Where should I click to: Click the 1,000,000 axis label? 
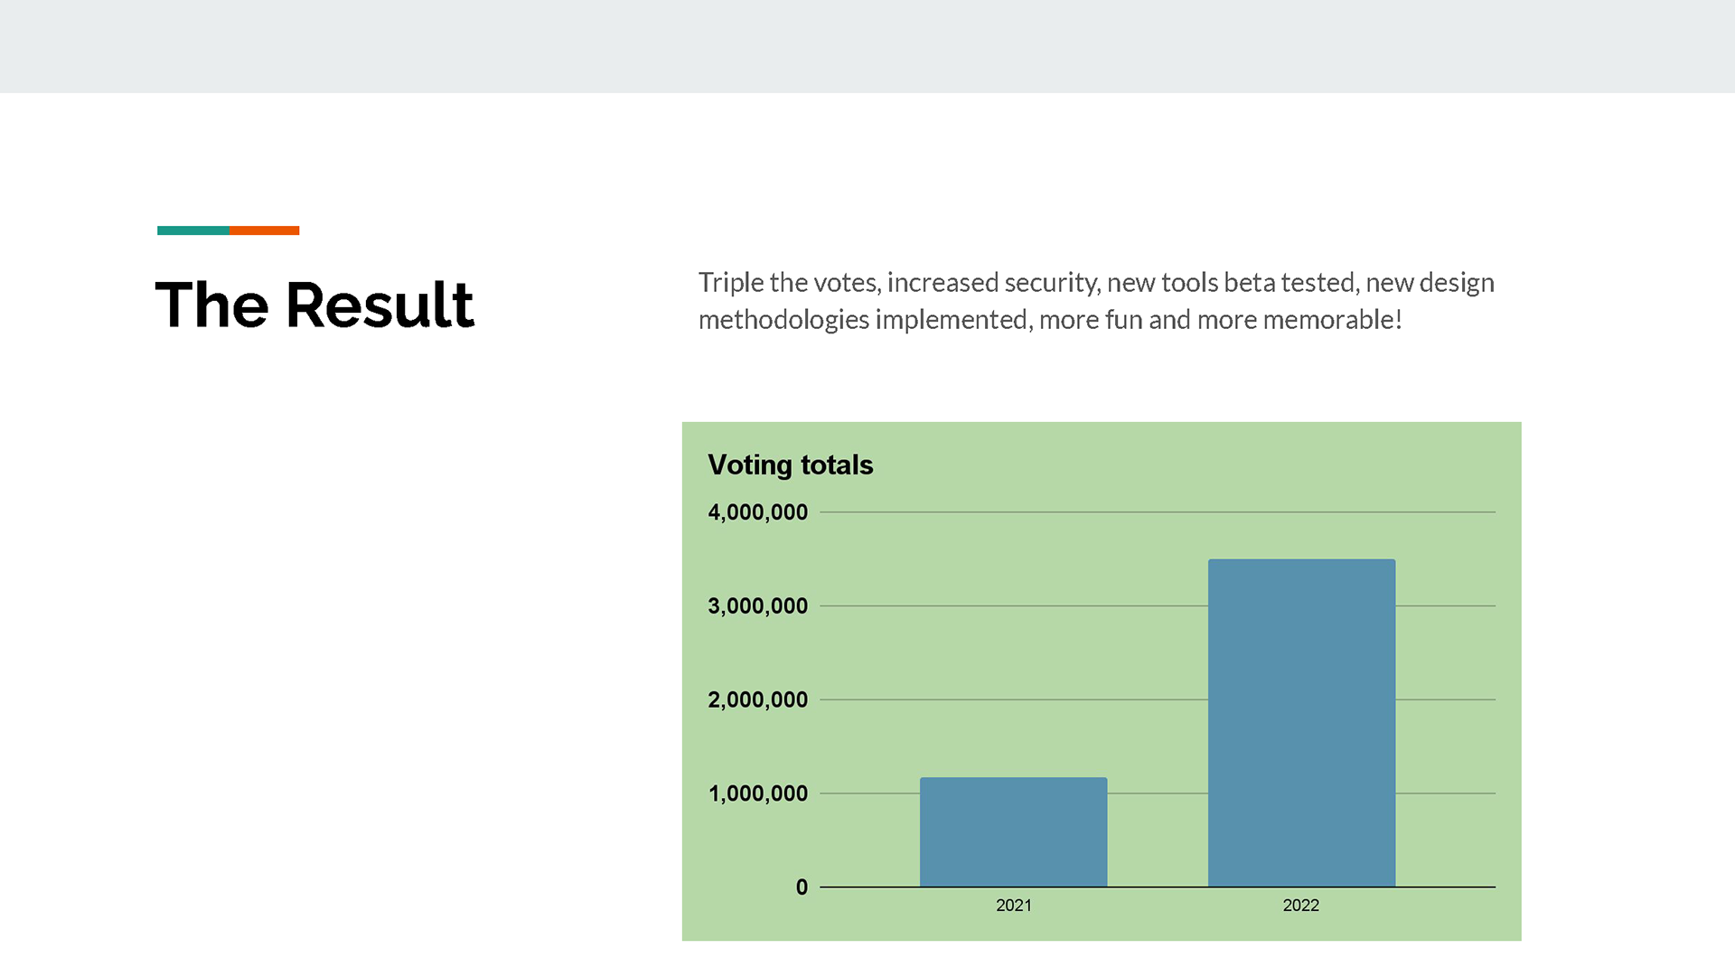(757, 793)
